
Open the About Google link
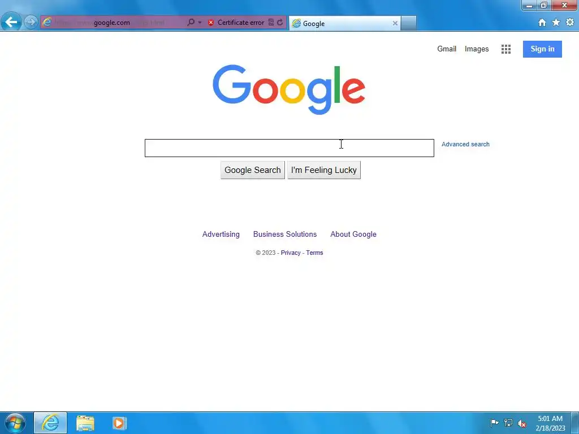point(353,235)
